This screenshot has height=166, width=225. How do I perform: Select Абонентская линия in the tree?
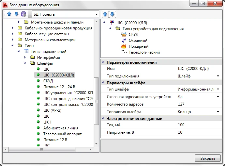click(61, 128)
